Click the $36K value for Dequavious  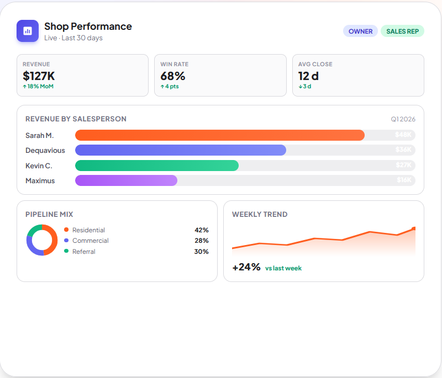tap(403, 150)
